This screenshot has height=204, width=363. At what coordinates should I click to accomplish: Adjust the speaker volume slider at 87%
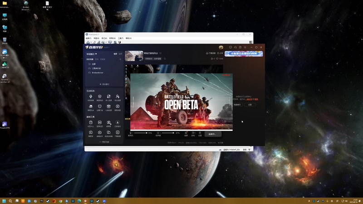tap(167, 133)
